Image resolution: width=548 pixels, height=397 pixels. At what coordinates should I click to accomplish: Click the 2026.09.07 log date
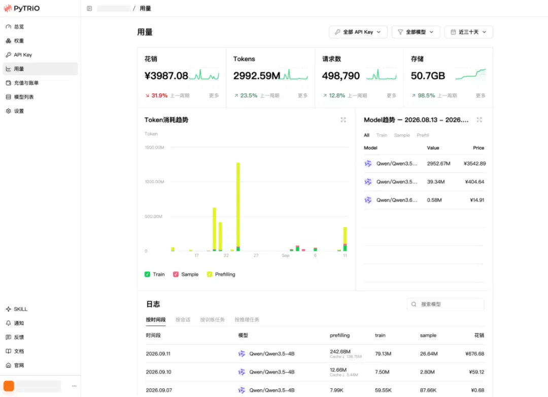159,390
